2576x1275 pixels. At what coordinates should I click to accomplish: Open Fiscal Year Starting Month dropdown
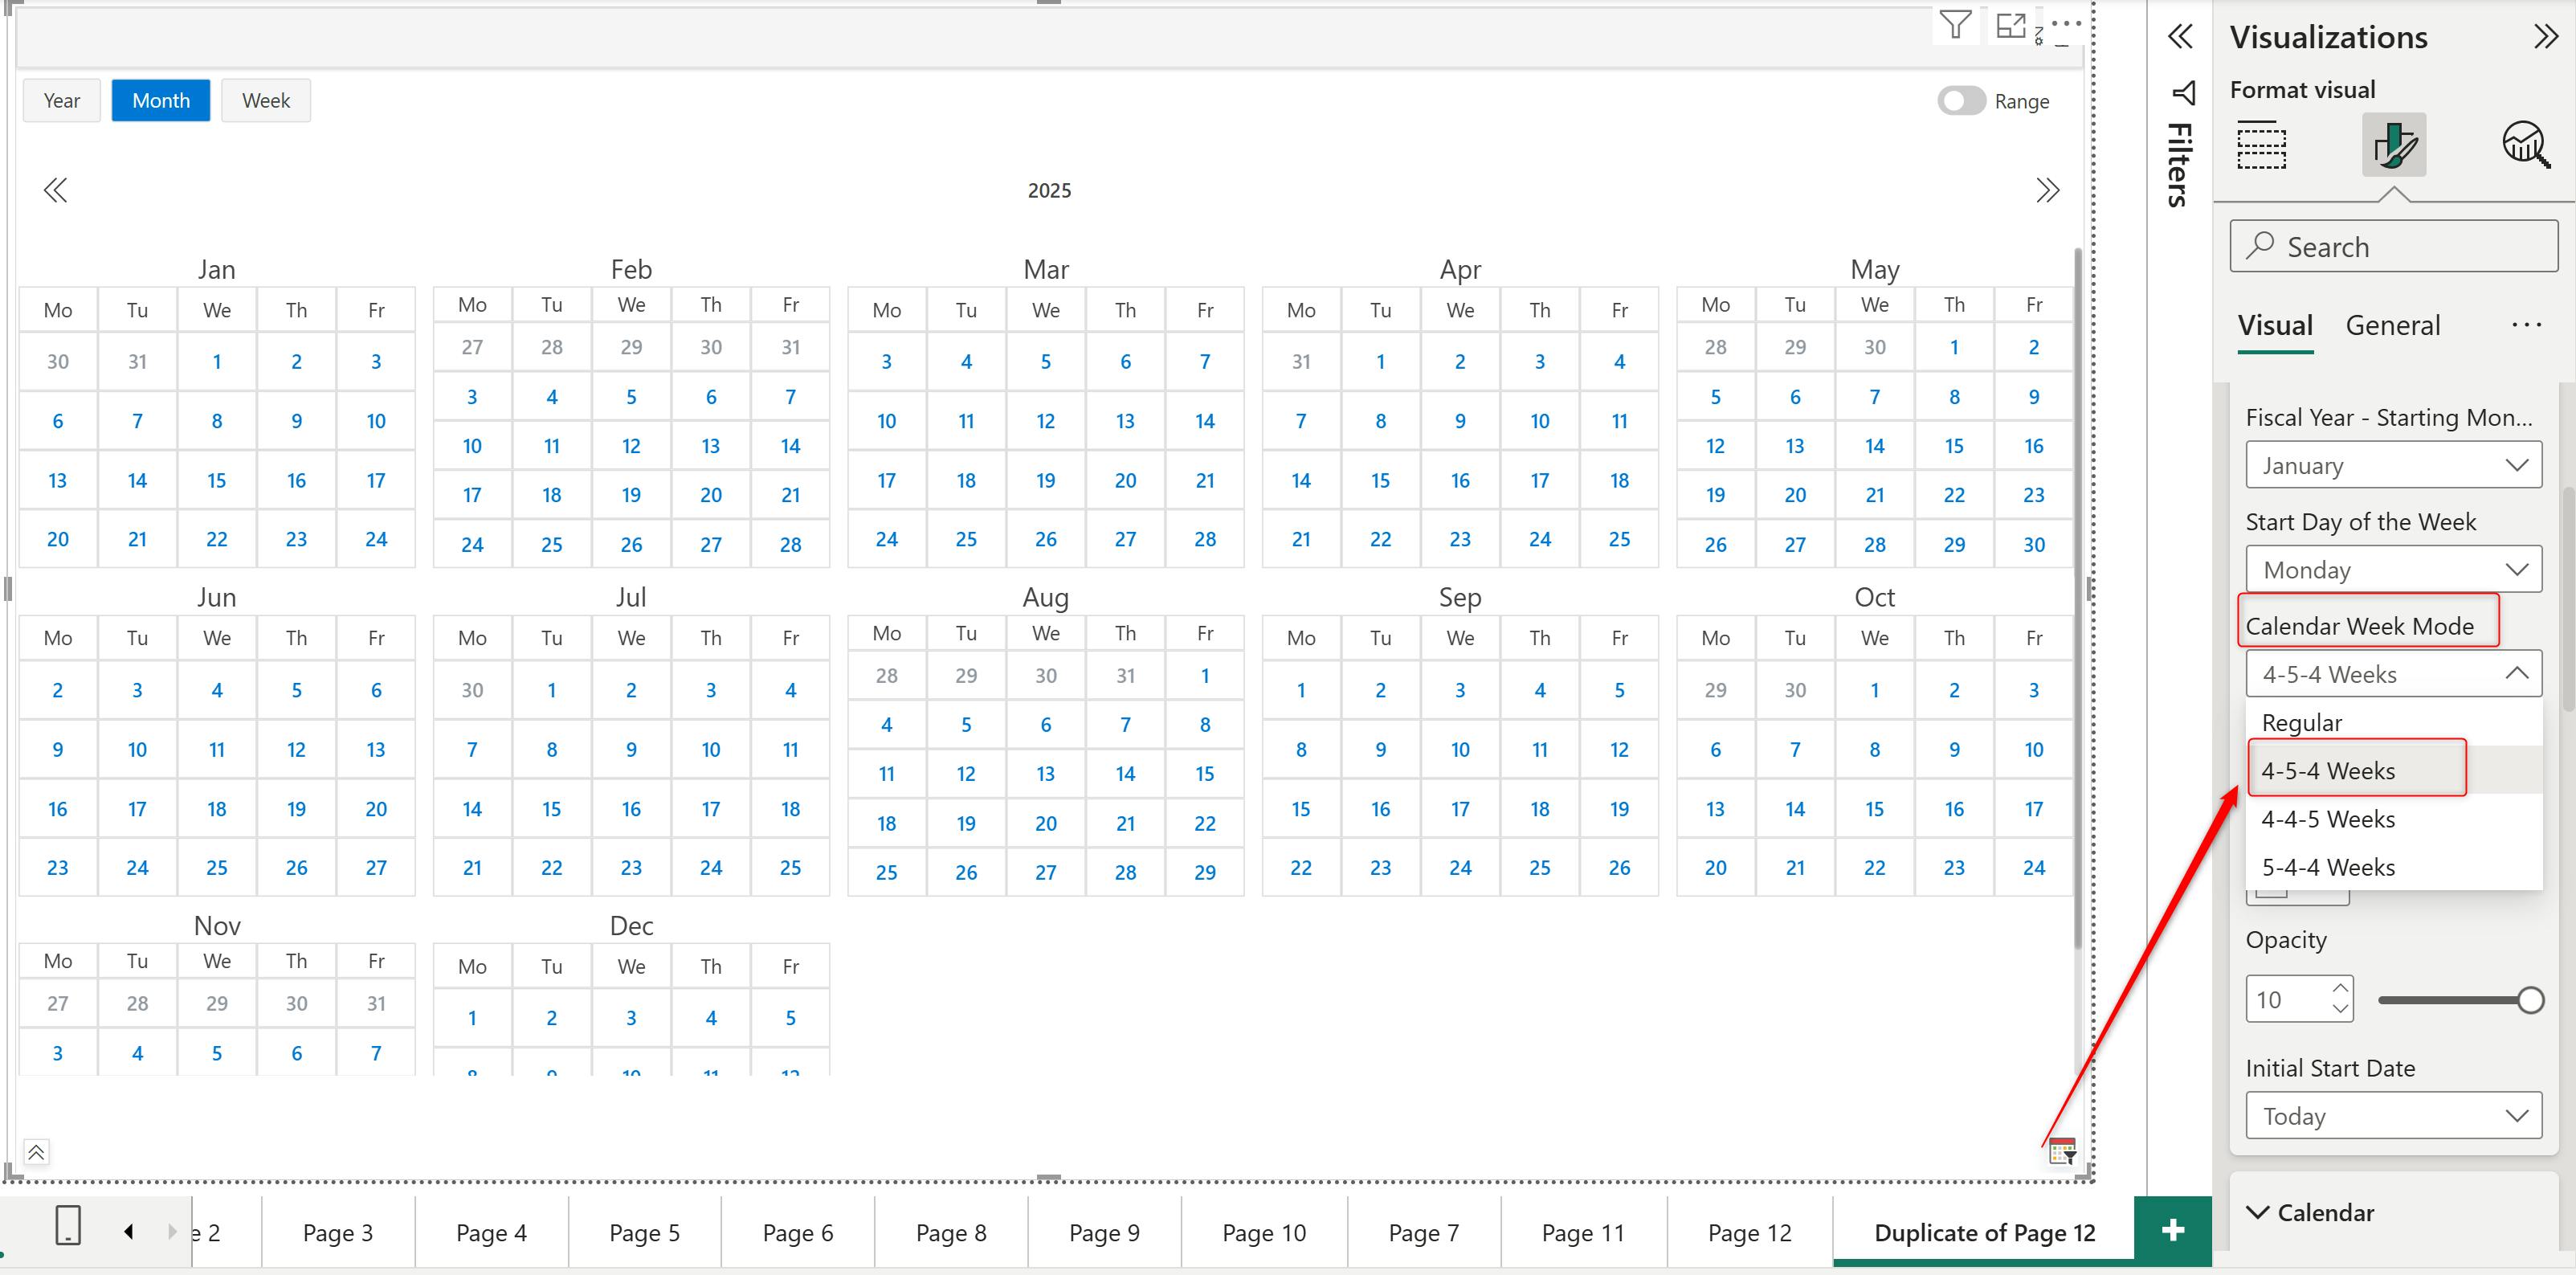coord(2393,466)
